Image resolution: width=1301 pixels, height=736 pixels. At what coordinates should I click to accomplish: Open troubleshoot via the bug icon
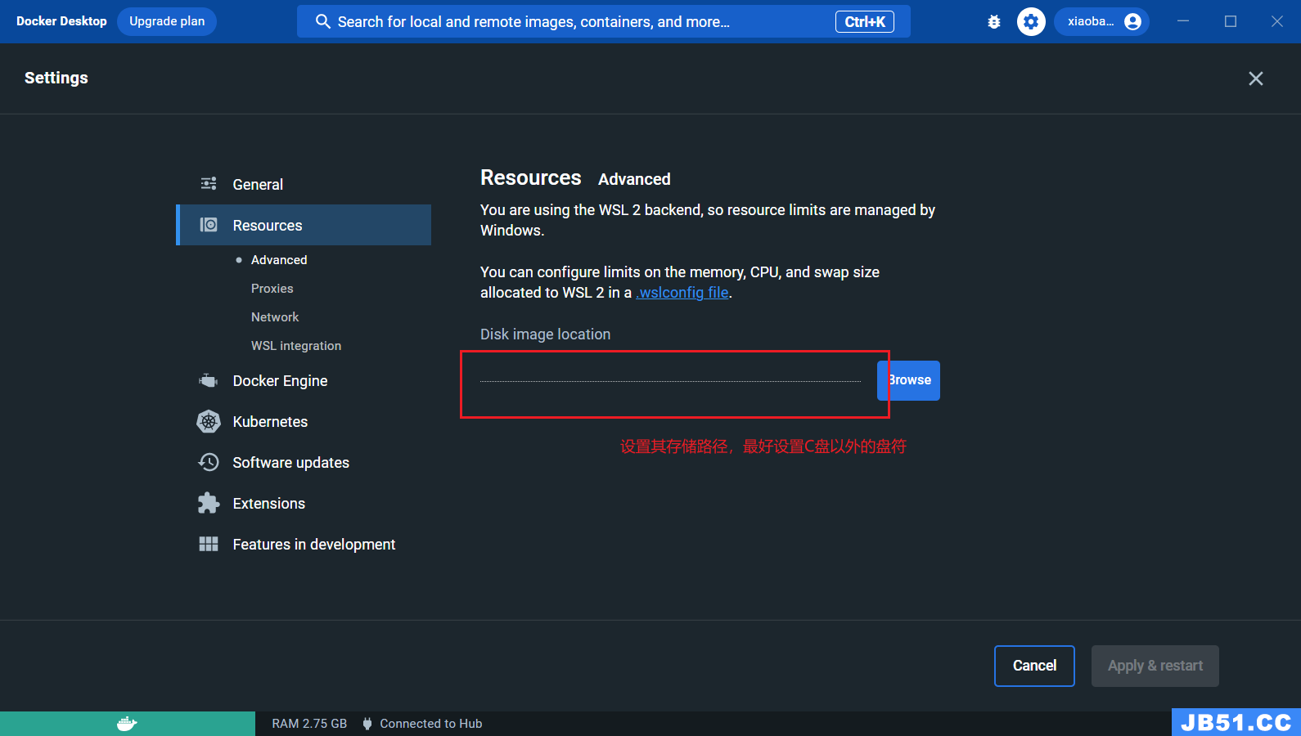(994, 22)
